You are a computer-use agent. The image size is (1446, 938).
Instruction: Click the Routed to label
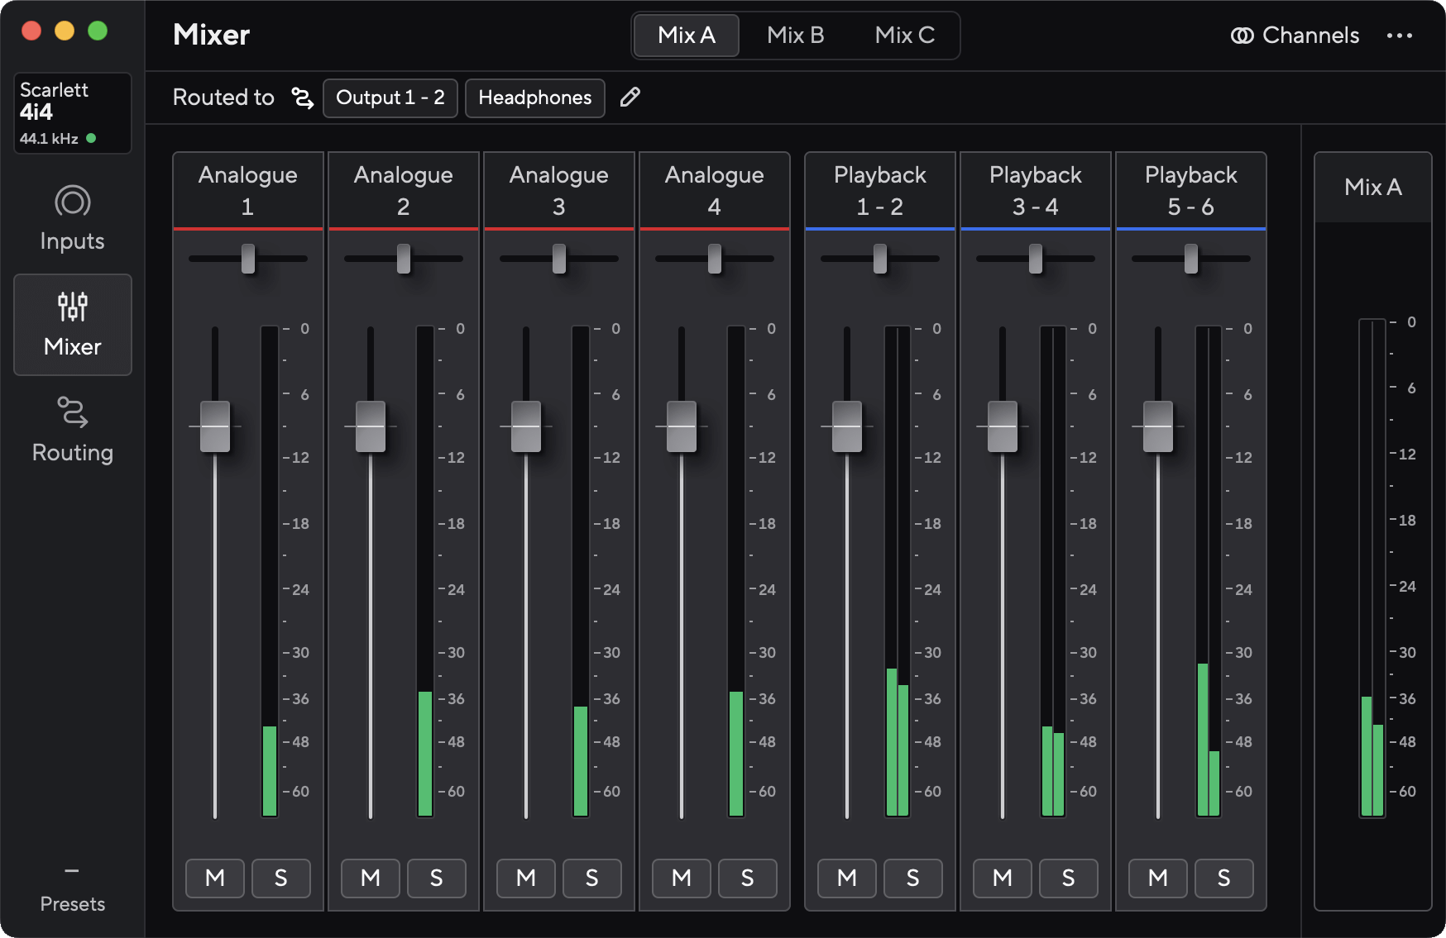coord(223,98)
